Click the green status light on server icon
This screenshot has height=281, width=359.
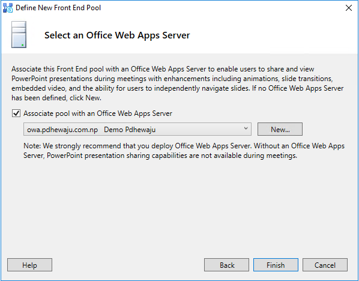pyautogui.click(x=22, y=45)
